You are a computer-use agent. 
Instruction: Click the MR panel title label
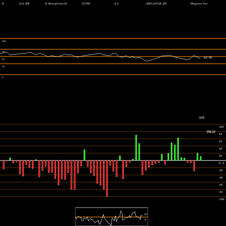pos(202,118)
